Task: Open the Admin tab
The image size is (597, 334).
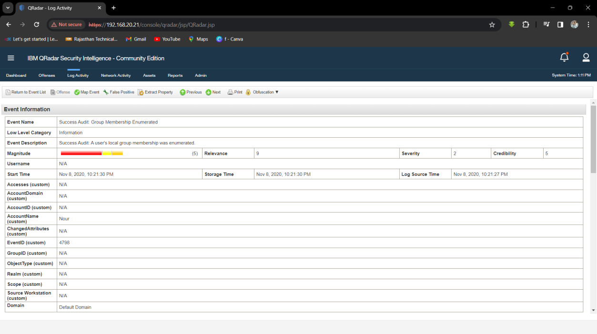Action: tap(201, 75)
